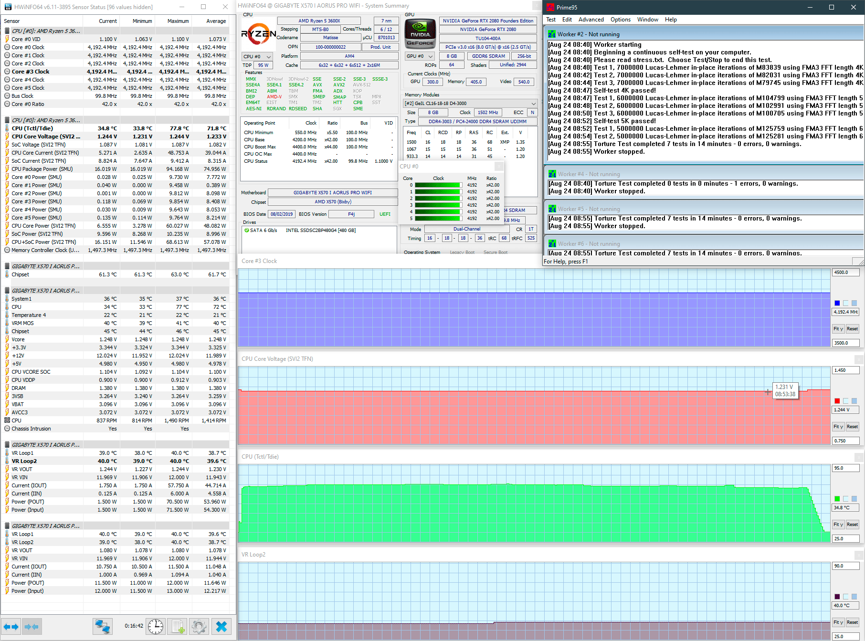
Task: Click Reset on CPU Core Voltage graph
Action: tap(852, 427)
